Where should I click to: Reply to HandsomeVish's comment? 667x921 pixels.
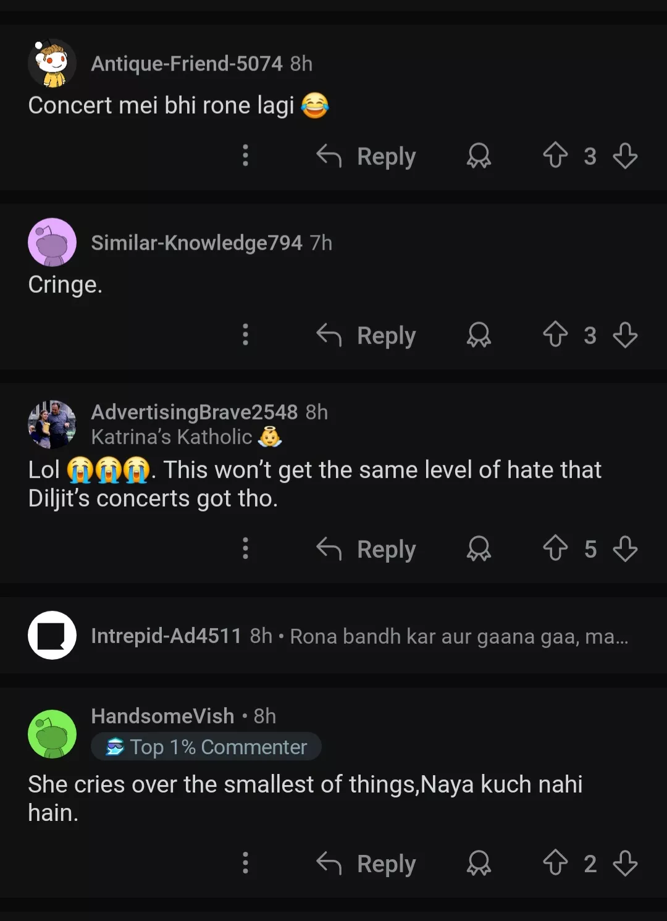tap(366, 863)
